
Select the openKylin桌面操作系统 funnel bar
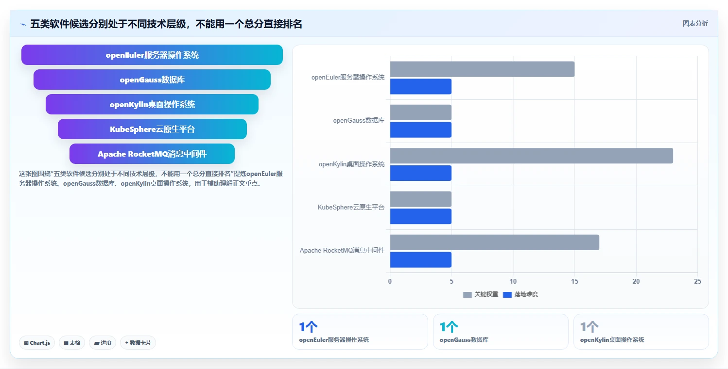[152, 104]
